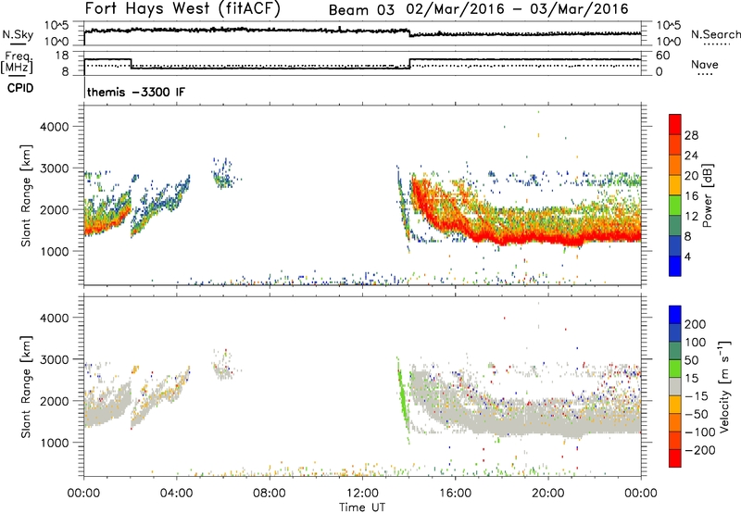This screenshot has width=741, height=513.
Task: Click the "N.Search" legend label
Action: [715, 34]
